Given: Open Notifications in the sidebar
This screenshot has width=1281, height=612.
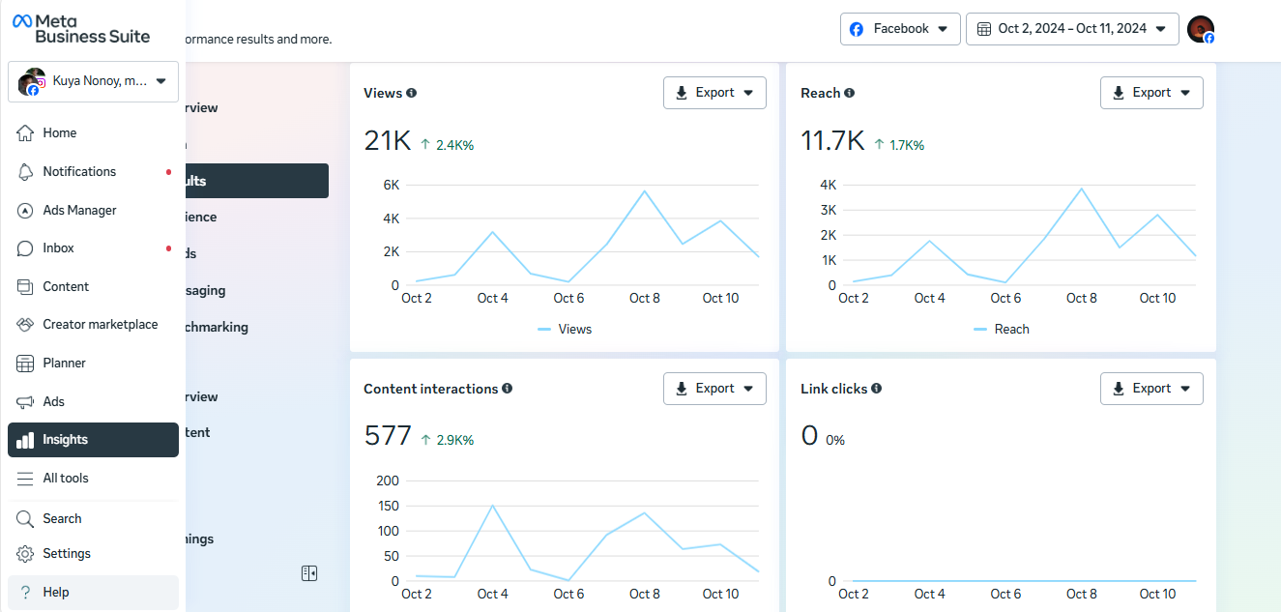Looking at the screenshot, I should (x=93, y=171).
